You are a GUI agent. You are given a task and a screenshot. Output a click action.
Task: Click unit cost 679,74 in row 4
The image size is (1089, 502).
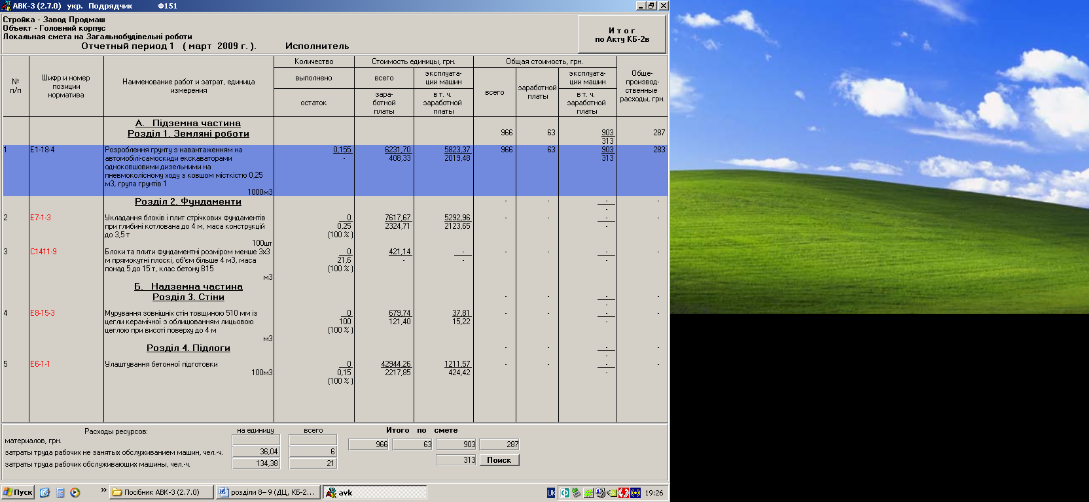[x=400, y=313]
